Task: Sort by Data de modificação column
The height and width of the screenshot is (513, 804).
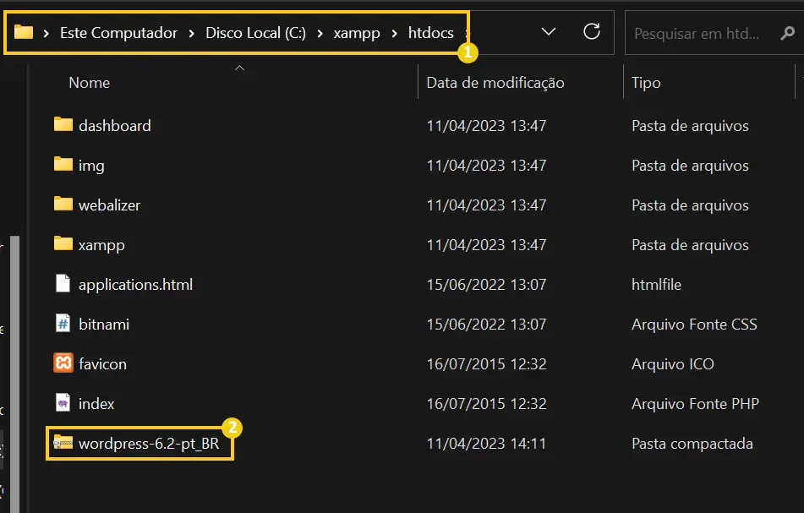Action: 495,83
